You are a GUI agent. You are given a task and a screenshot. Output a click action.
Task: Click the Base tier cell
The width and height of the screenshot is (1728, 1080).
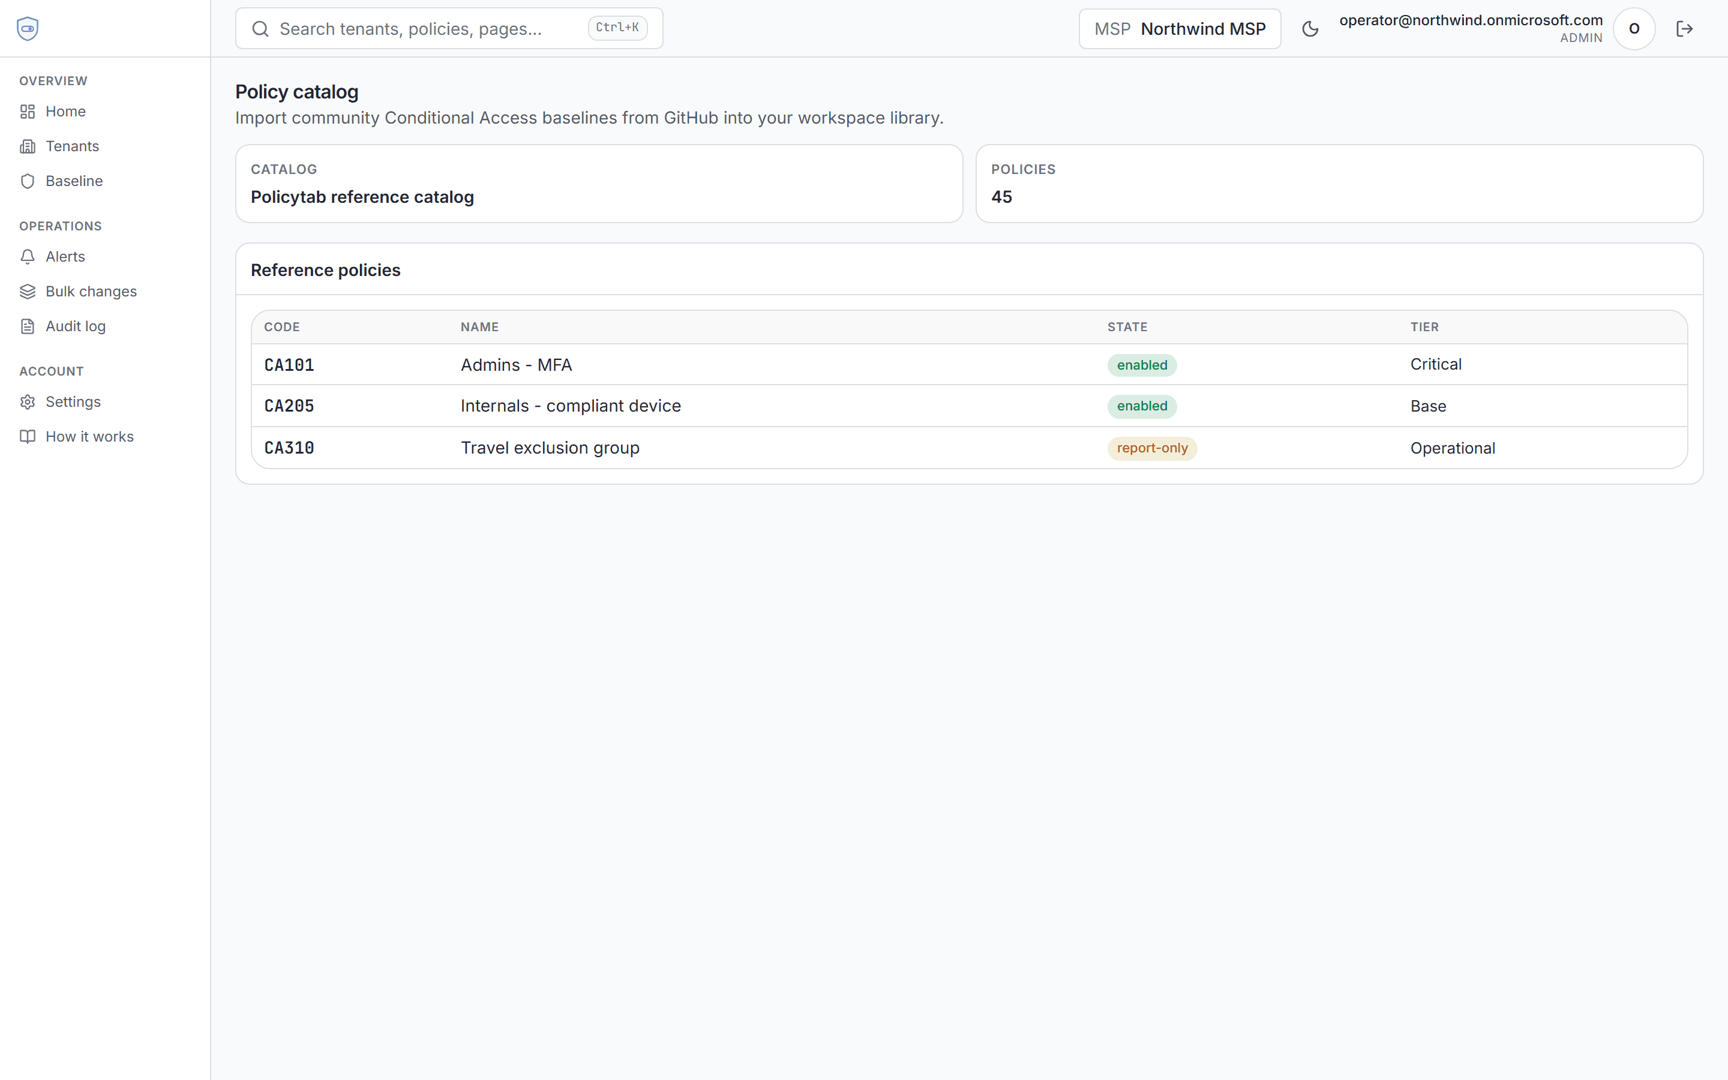1428,406
